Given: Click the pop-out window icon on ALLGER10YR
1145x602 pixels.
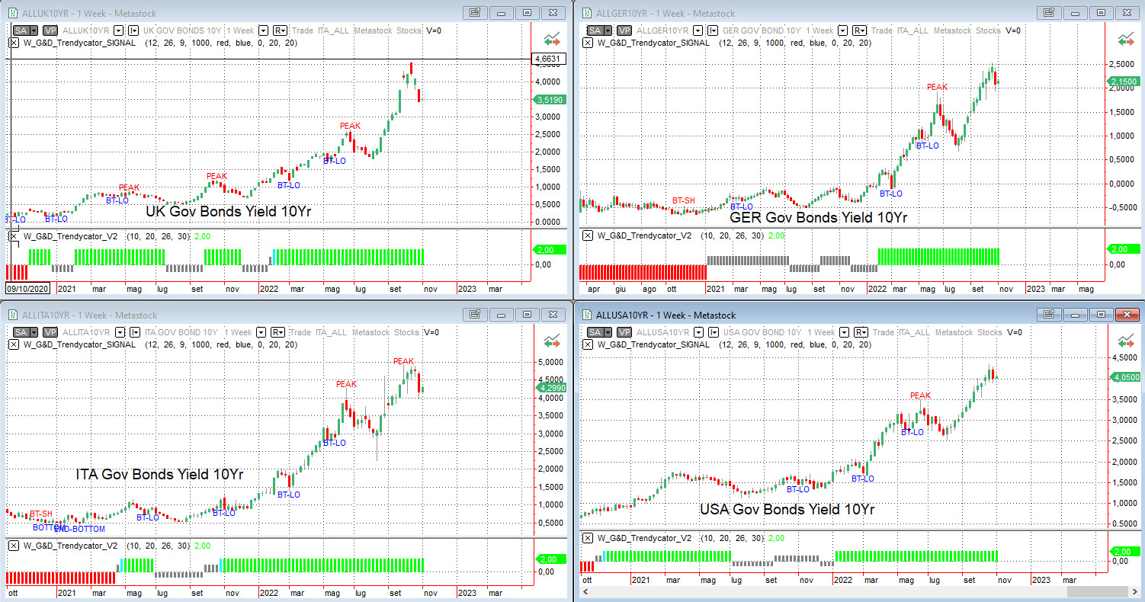Looking at the screenshot, I should pyautogui.click(x=1047, y=13).
